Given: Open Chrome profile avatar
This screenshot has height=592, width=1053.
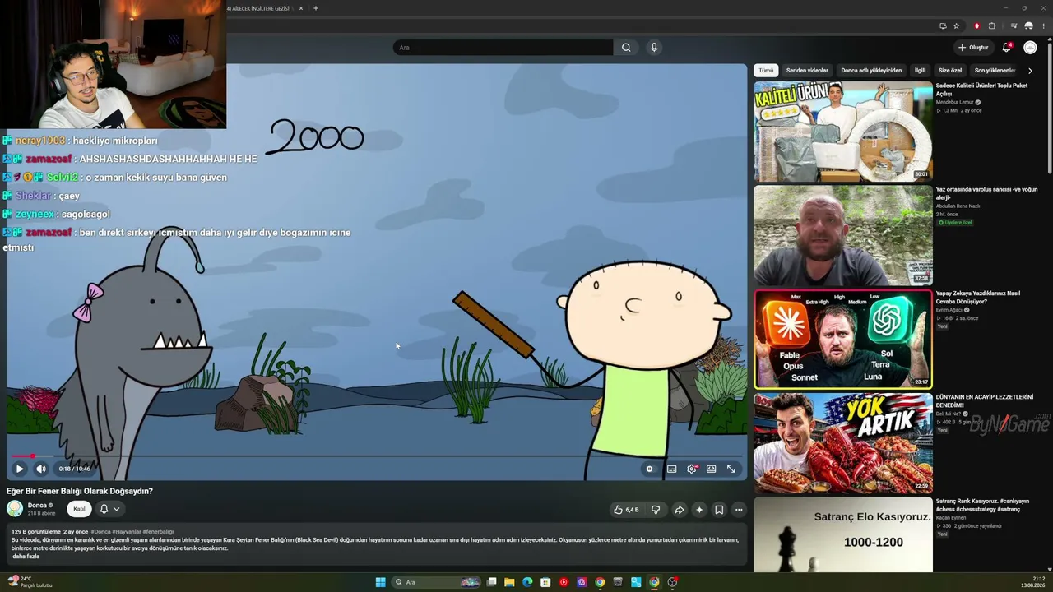Looking at the screenshot, I should [x=1028, y=25].
